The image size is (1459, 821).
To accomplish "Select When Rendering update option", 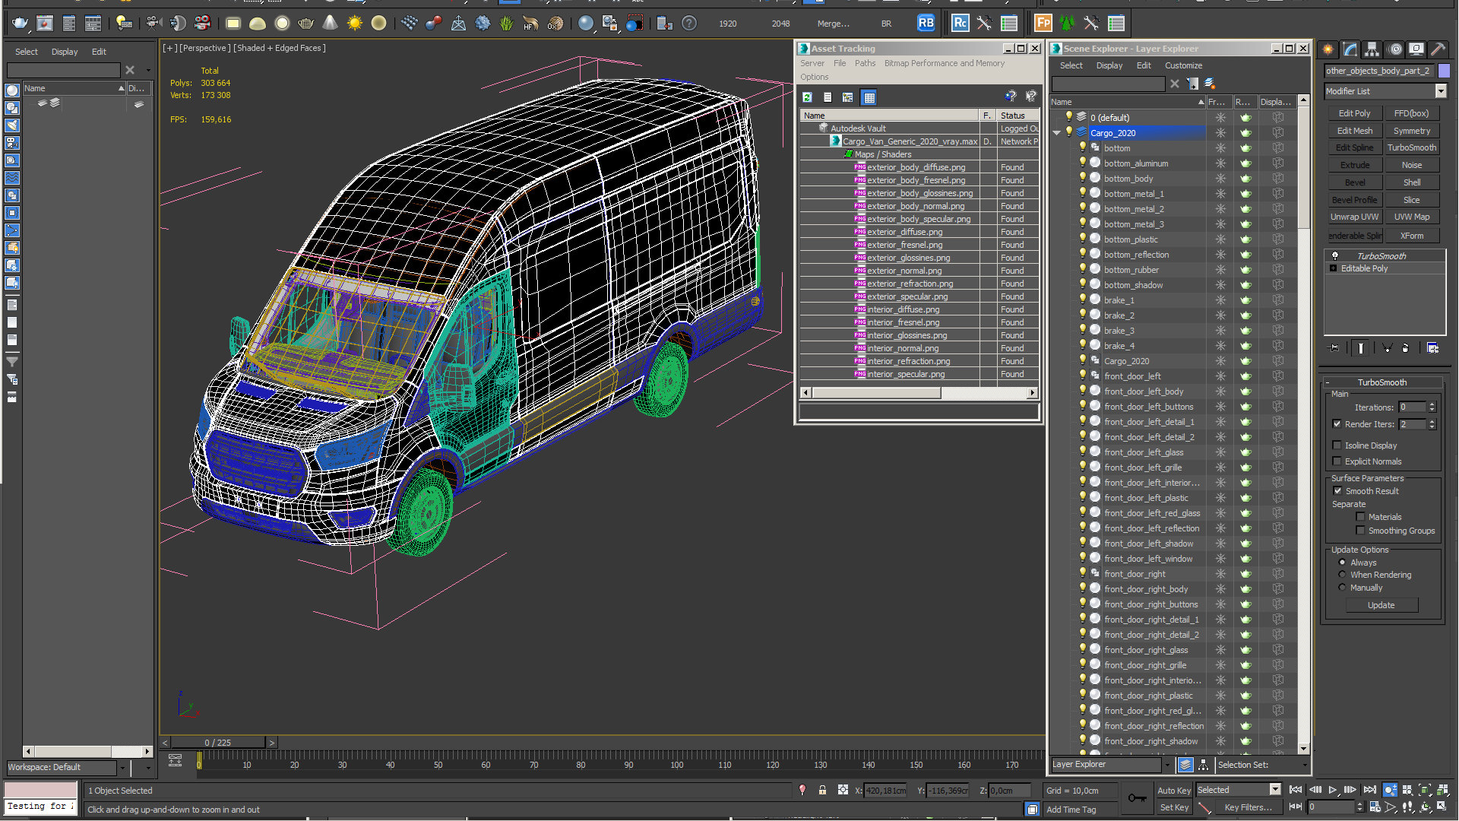I will [1342, 575].
